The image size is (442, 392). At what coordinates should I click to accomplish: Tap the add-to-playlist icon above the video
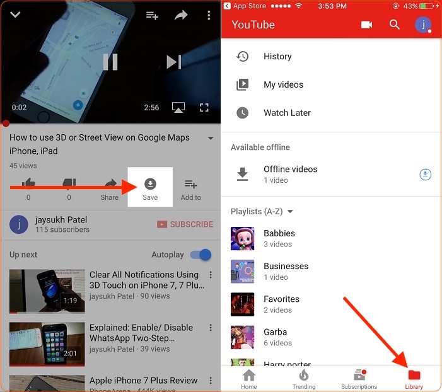(152, 16)
